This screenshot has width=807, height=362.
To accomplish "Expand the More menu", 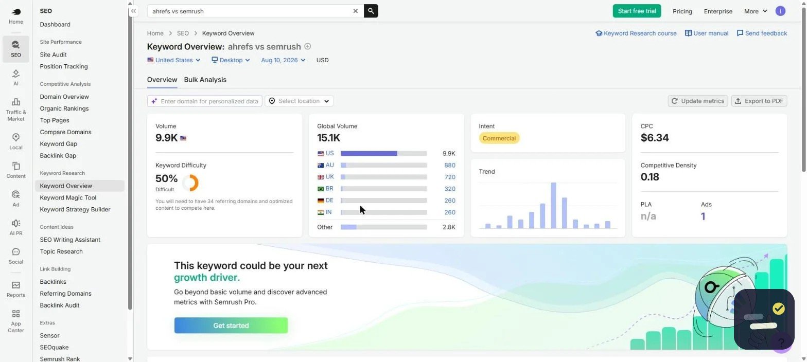I will 756,11.
